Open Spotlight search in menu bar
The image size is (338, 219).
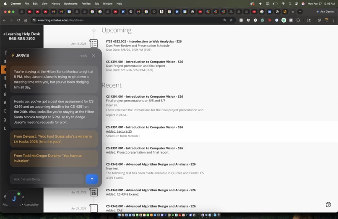click(x=290, y=4)
